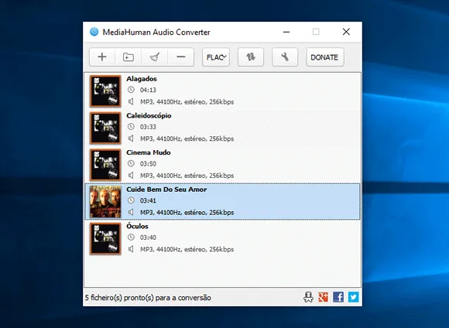Image resolution: width=449 pixels, height=328 pixels.
Task: Click the add folder icon
Action: [x=129, y=57]
